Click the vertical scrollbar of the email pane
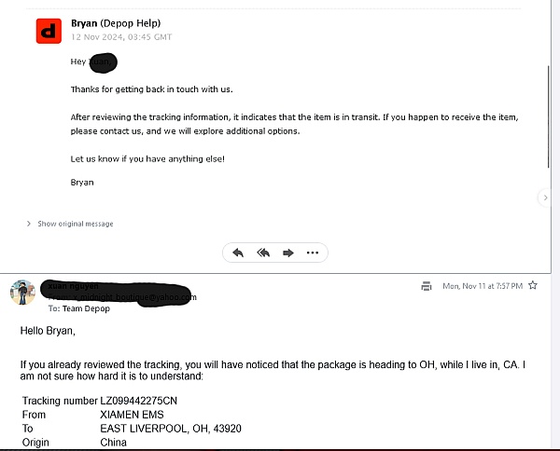560x451 pixels. click(x=549, y=116)
